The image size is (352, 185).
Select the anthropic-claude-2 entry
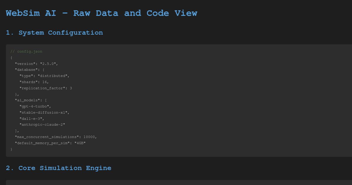pos(42,125)
